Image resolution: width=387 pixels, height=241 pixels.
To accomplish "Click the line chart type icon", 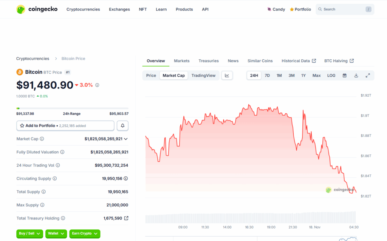I will [227, 76].
